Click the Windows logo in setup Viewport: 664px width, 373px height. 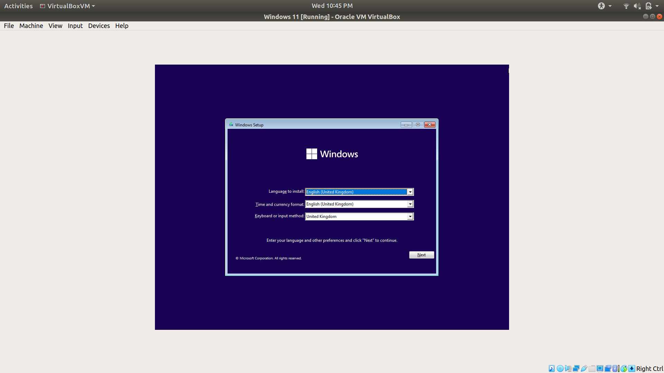(x=312, y=154)
